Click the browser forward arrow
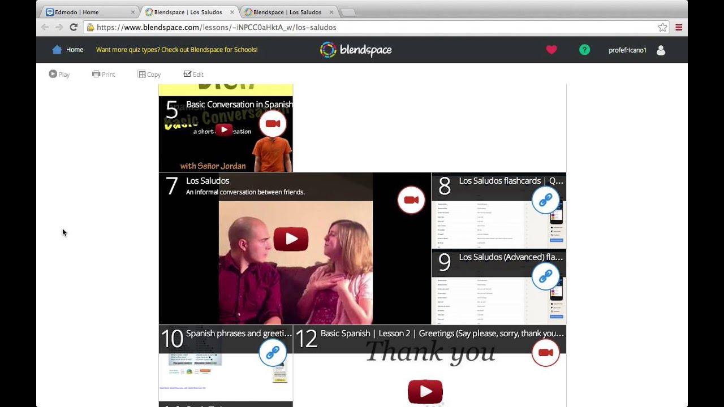Viewport: 724px width, 407px height. [x=59, y=27]
